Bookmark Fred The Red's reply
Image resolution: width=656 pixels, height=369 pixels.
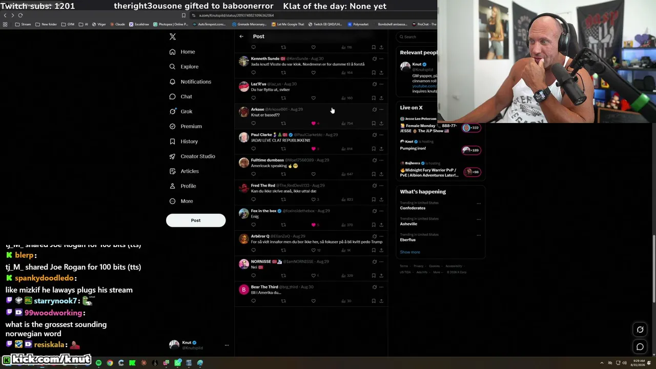[x=374, y=199]
